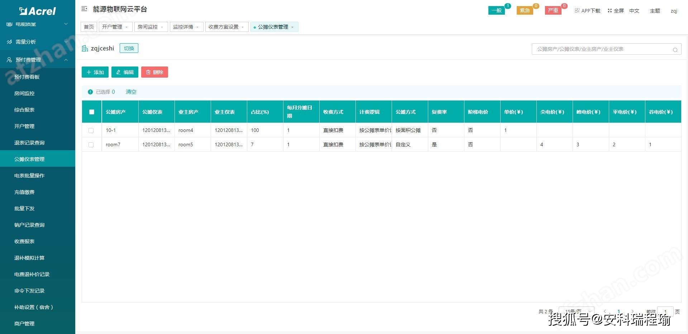Click the building icon beside zqjceshi
This screenshot has width=688, height=334.
click(85, 49)
